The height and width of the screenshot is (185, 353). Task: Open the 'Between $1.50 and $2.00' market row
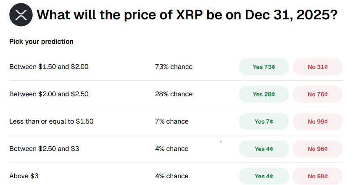coord(49,67)
